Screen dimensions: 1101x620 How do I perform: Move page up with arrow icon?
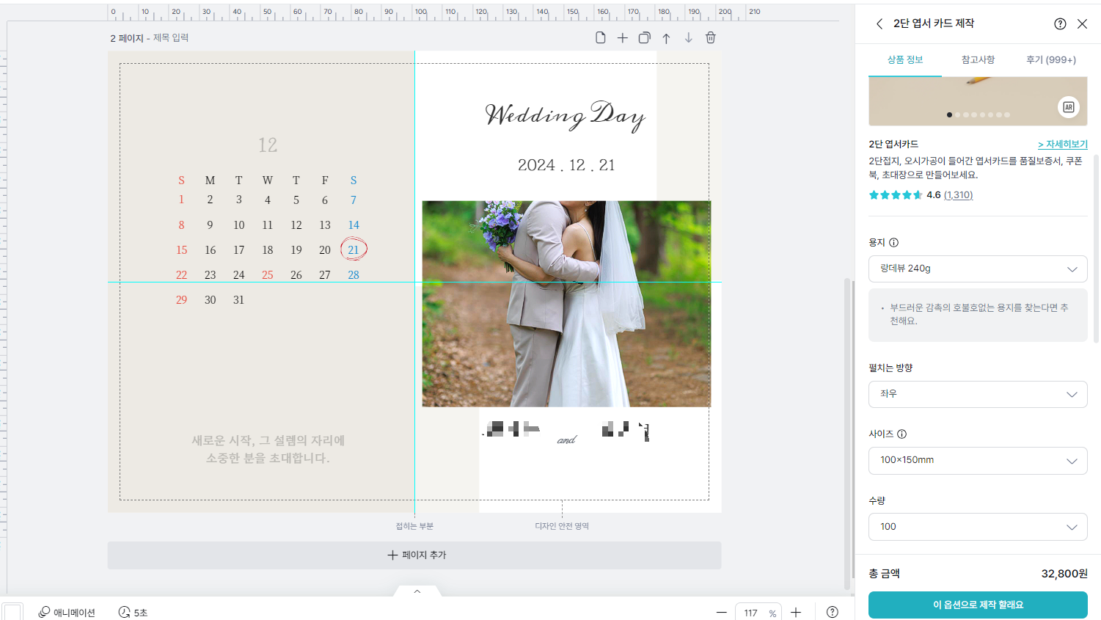click(666, 38)
